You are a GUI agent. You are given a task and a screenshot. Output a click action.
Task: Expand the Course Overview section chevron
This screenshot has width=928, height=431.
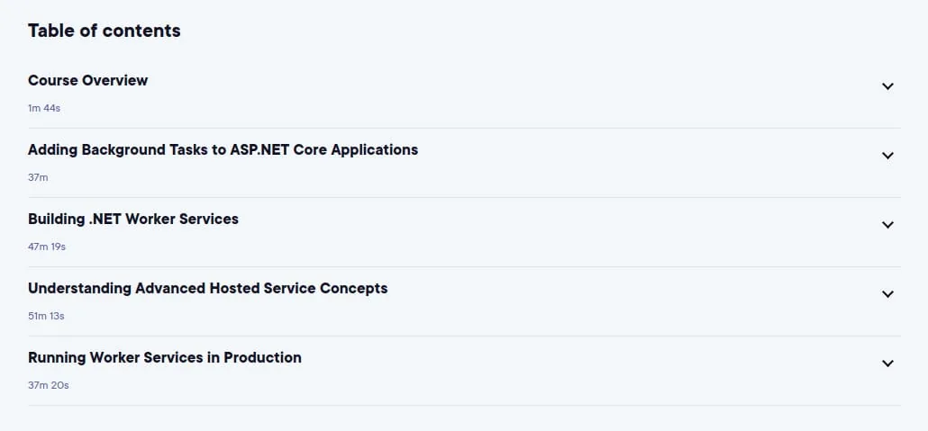887,86
